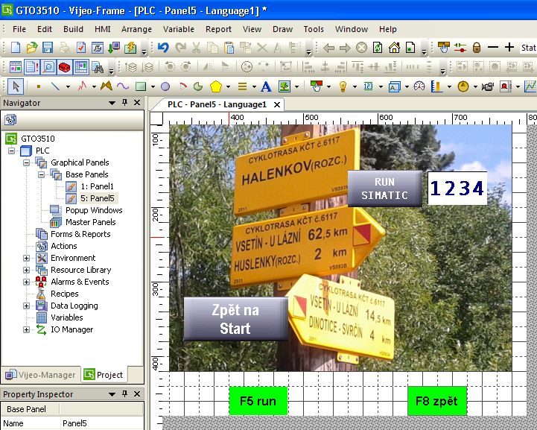Click the Open folder icon
537x430 pixels.
[x=31, y=47]
